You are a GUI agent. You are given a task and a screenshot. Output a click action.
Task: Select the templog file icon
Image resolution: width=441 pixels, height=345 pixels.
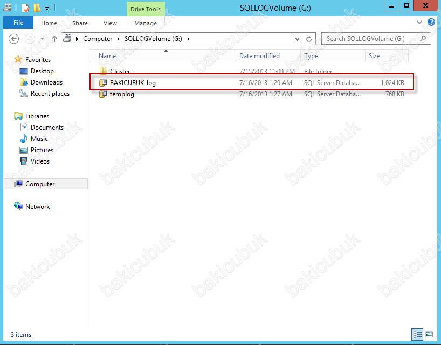103,94
